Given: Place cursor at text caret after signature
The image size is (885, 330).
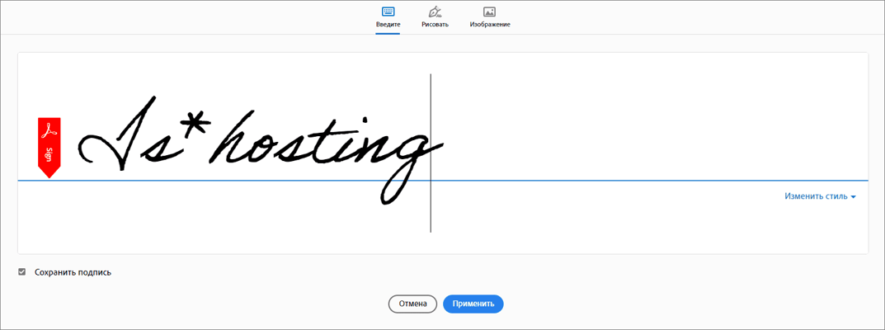Looking at the screenshot, I should (x=431, y=153).
